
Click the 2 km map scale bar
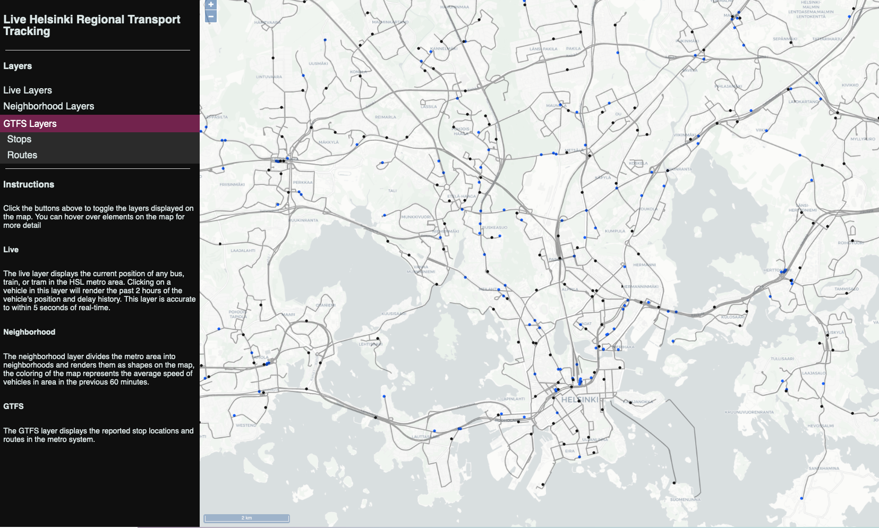247,518
